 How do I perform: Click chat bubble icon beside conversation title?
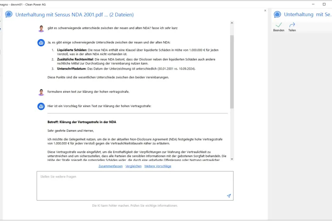coord(9,14)
